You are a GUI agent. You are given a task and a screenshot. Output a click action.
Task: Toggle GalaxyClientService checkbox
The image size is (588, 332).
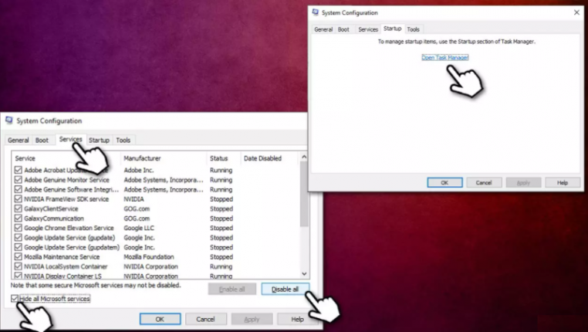click(x=18, y=208)
